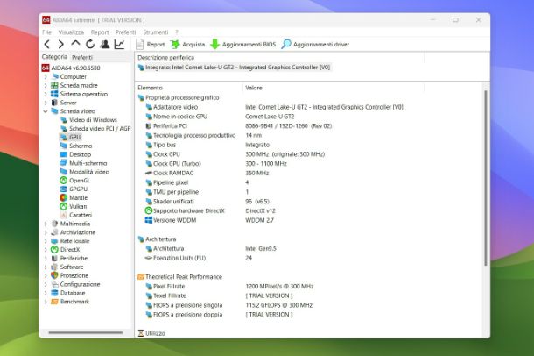Expand the Archiviazione tree node

point(46,232)
